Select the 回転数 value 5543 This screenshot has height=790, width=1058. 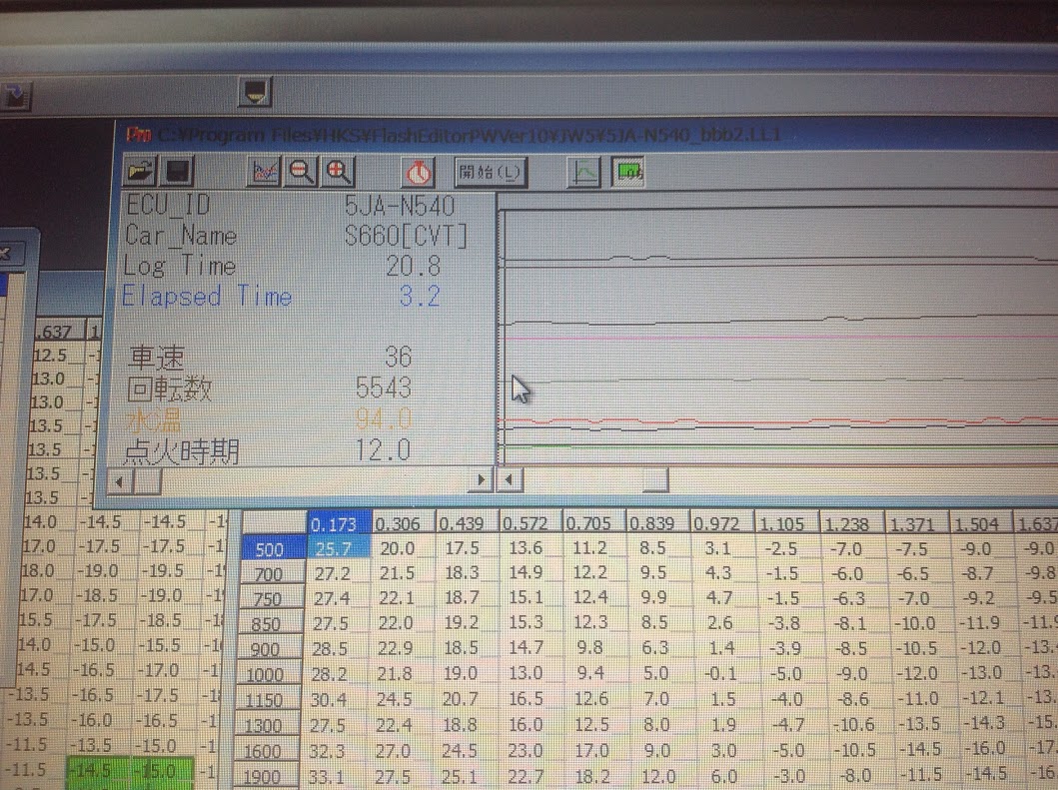[x=384, y=388]
